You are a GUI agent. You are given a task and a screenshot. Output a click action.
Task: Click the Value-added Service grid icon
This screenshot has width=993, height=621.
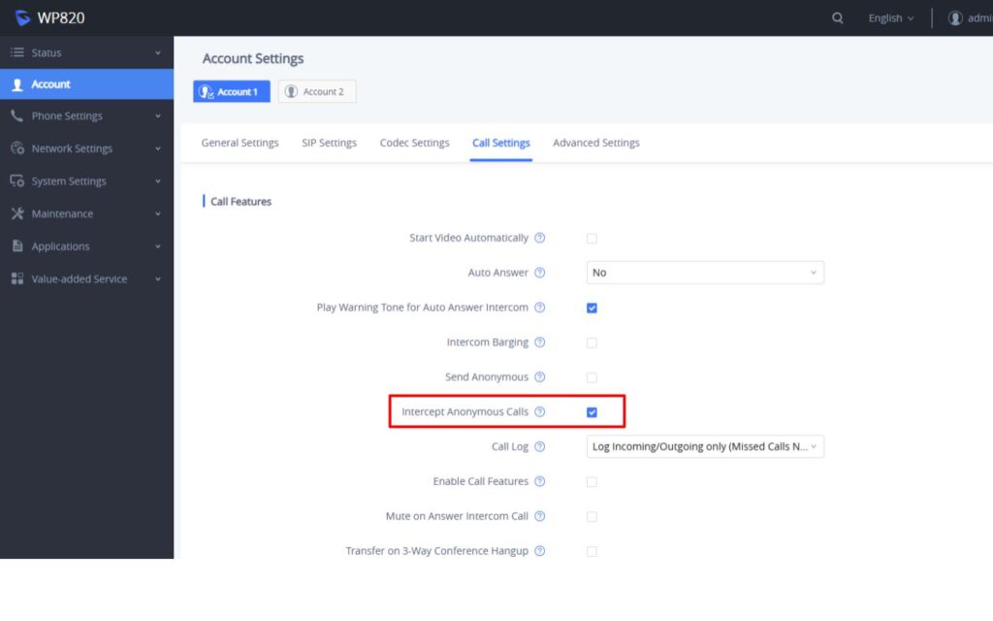pyautogui.click(x=17, y=278)
